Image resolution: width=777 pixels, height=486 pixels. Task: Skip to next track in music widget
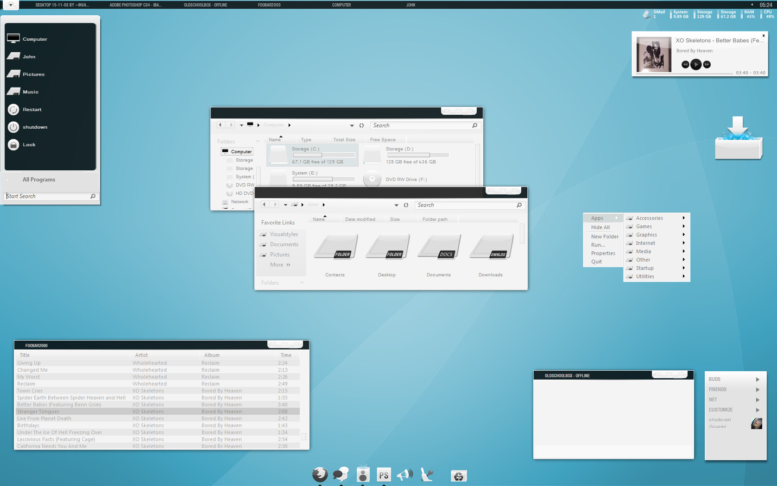[707, 64]
